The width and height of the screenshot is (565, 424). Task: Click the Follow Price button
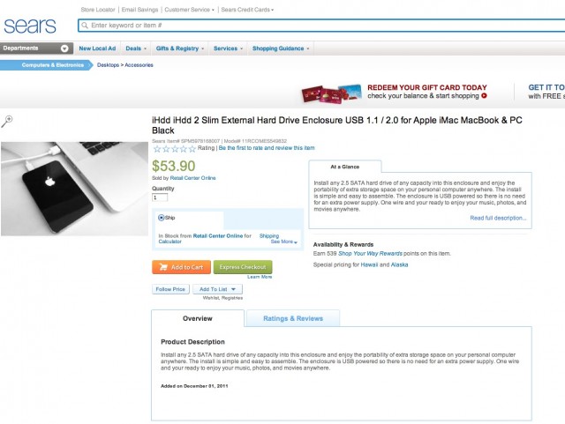tap(170, 289)
